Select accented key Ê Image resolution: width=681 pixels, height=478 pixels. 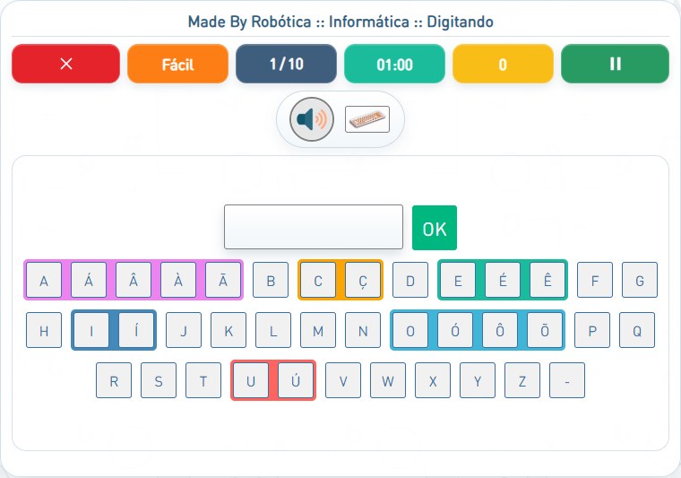547,280
